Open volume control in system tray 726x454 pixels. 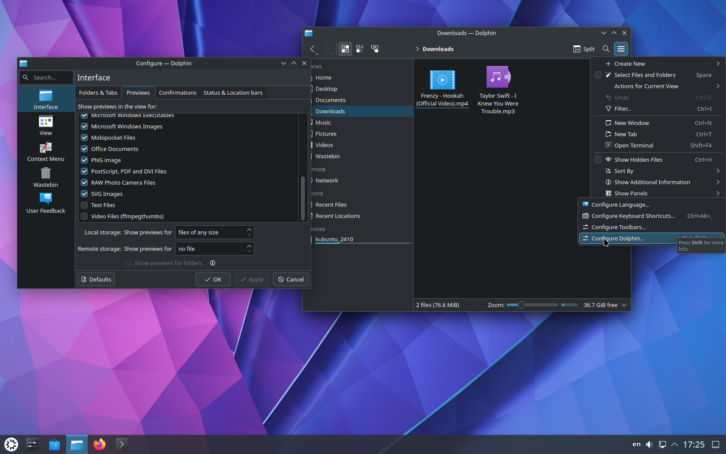tap(649, 444)
